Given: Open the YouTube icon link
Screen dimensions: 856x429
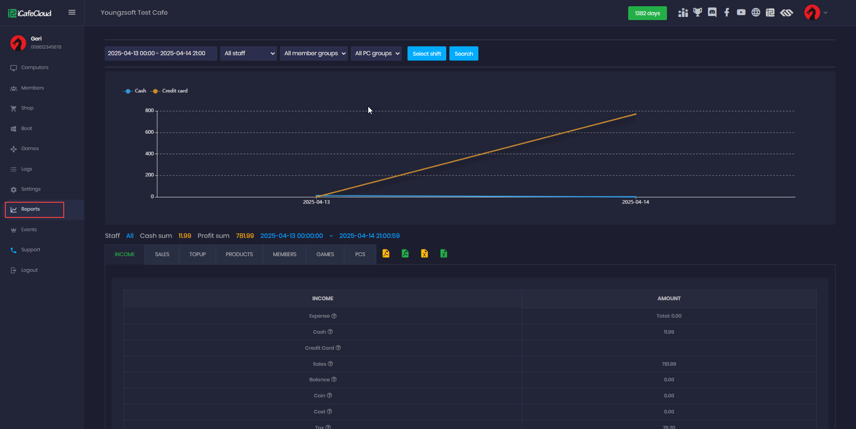Looking at the screenshot, I should click(741, 12).
